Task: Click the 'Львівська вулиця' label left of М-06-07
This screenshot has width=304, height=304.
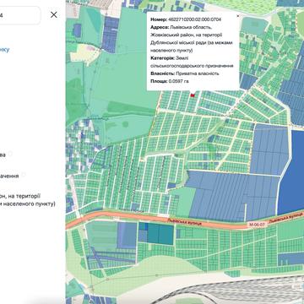Action: click(x=184, y=222)
